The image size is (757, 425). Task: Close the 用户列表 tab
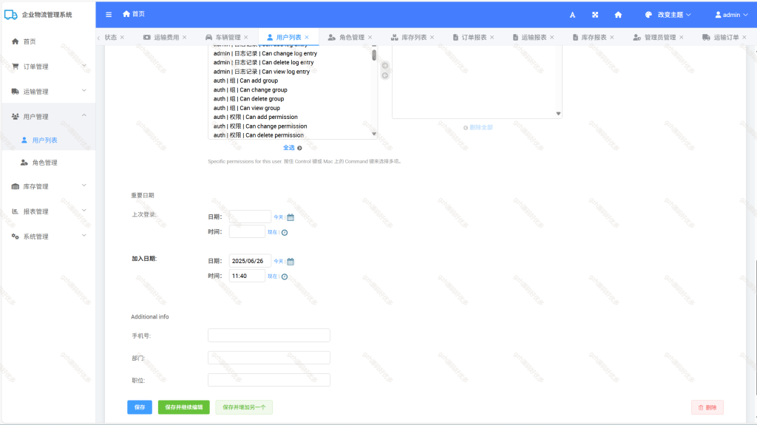tap(307, 37)
